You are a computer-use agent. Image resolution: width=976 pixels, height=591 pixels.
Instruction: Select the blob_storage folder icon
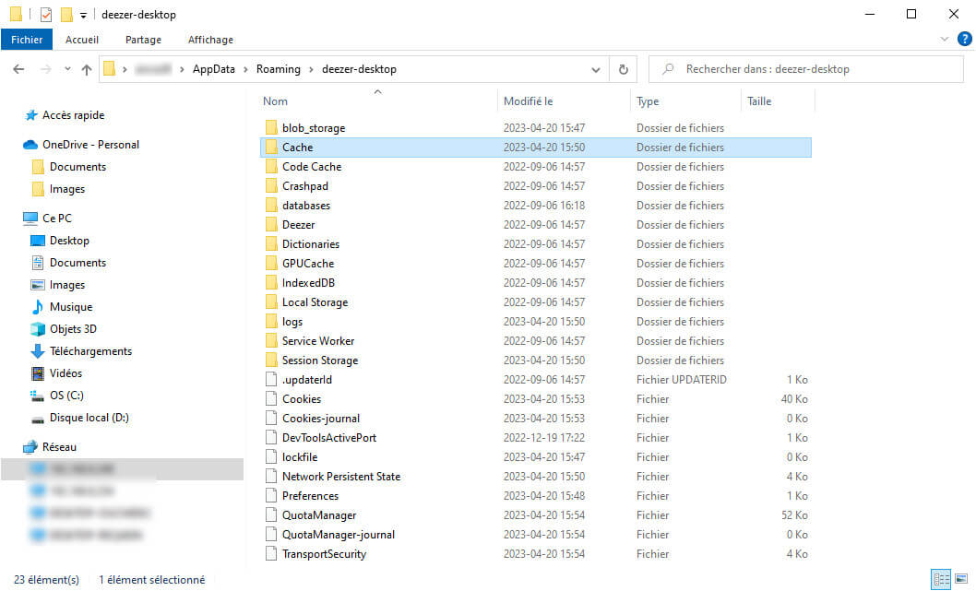pos(271,127)
